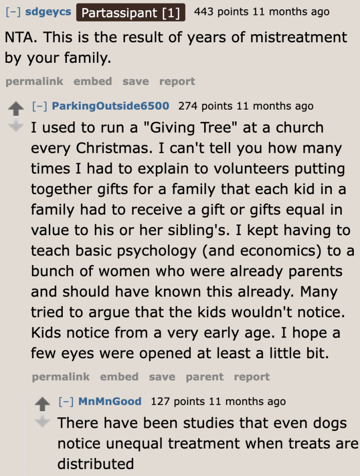Open permalink for sdgeycs's comment

(x=34, y=81)
